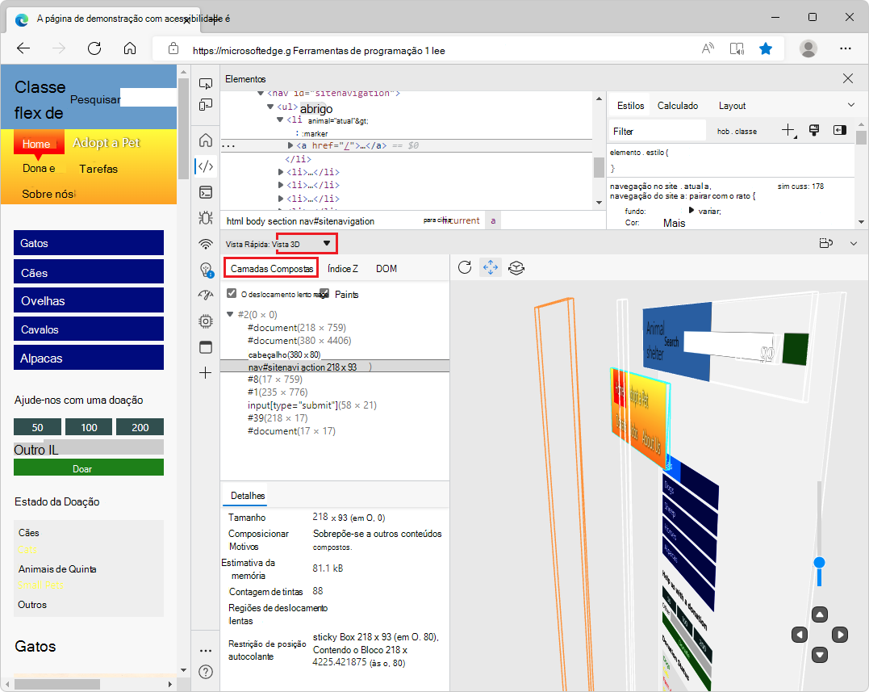Toggle the slow scroll regions checkbox

(x=232, y=293)
